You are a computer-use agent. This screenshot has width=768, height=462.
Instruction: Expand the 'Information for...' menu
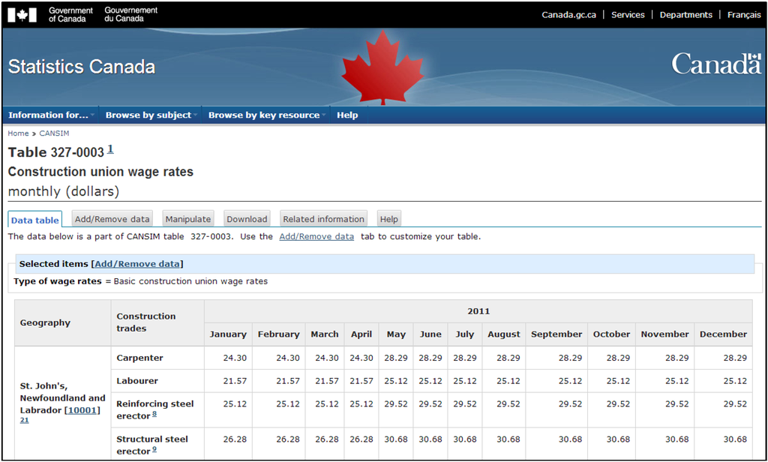[49, 115]
